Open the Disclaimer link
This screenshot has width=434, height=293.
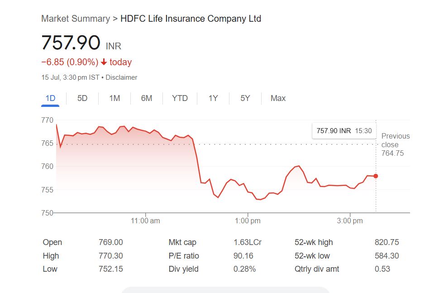click(x=121, y=77)
